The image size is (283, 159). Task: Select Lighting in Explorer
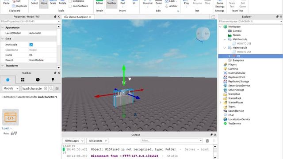pos(233,69)
